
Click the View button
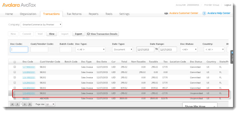pos(52,34)
